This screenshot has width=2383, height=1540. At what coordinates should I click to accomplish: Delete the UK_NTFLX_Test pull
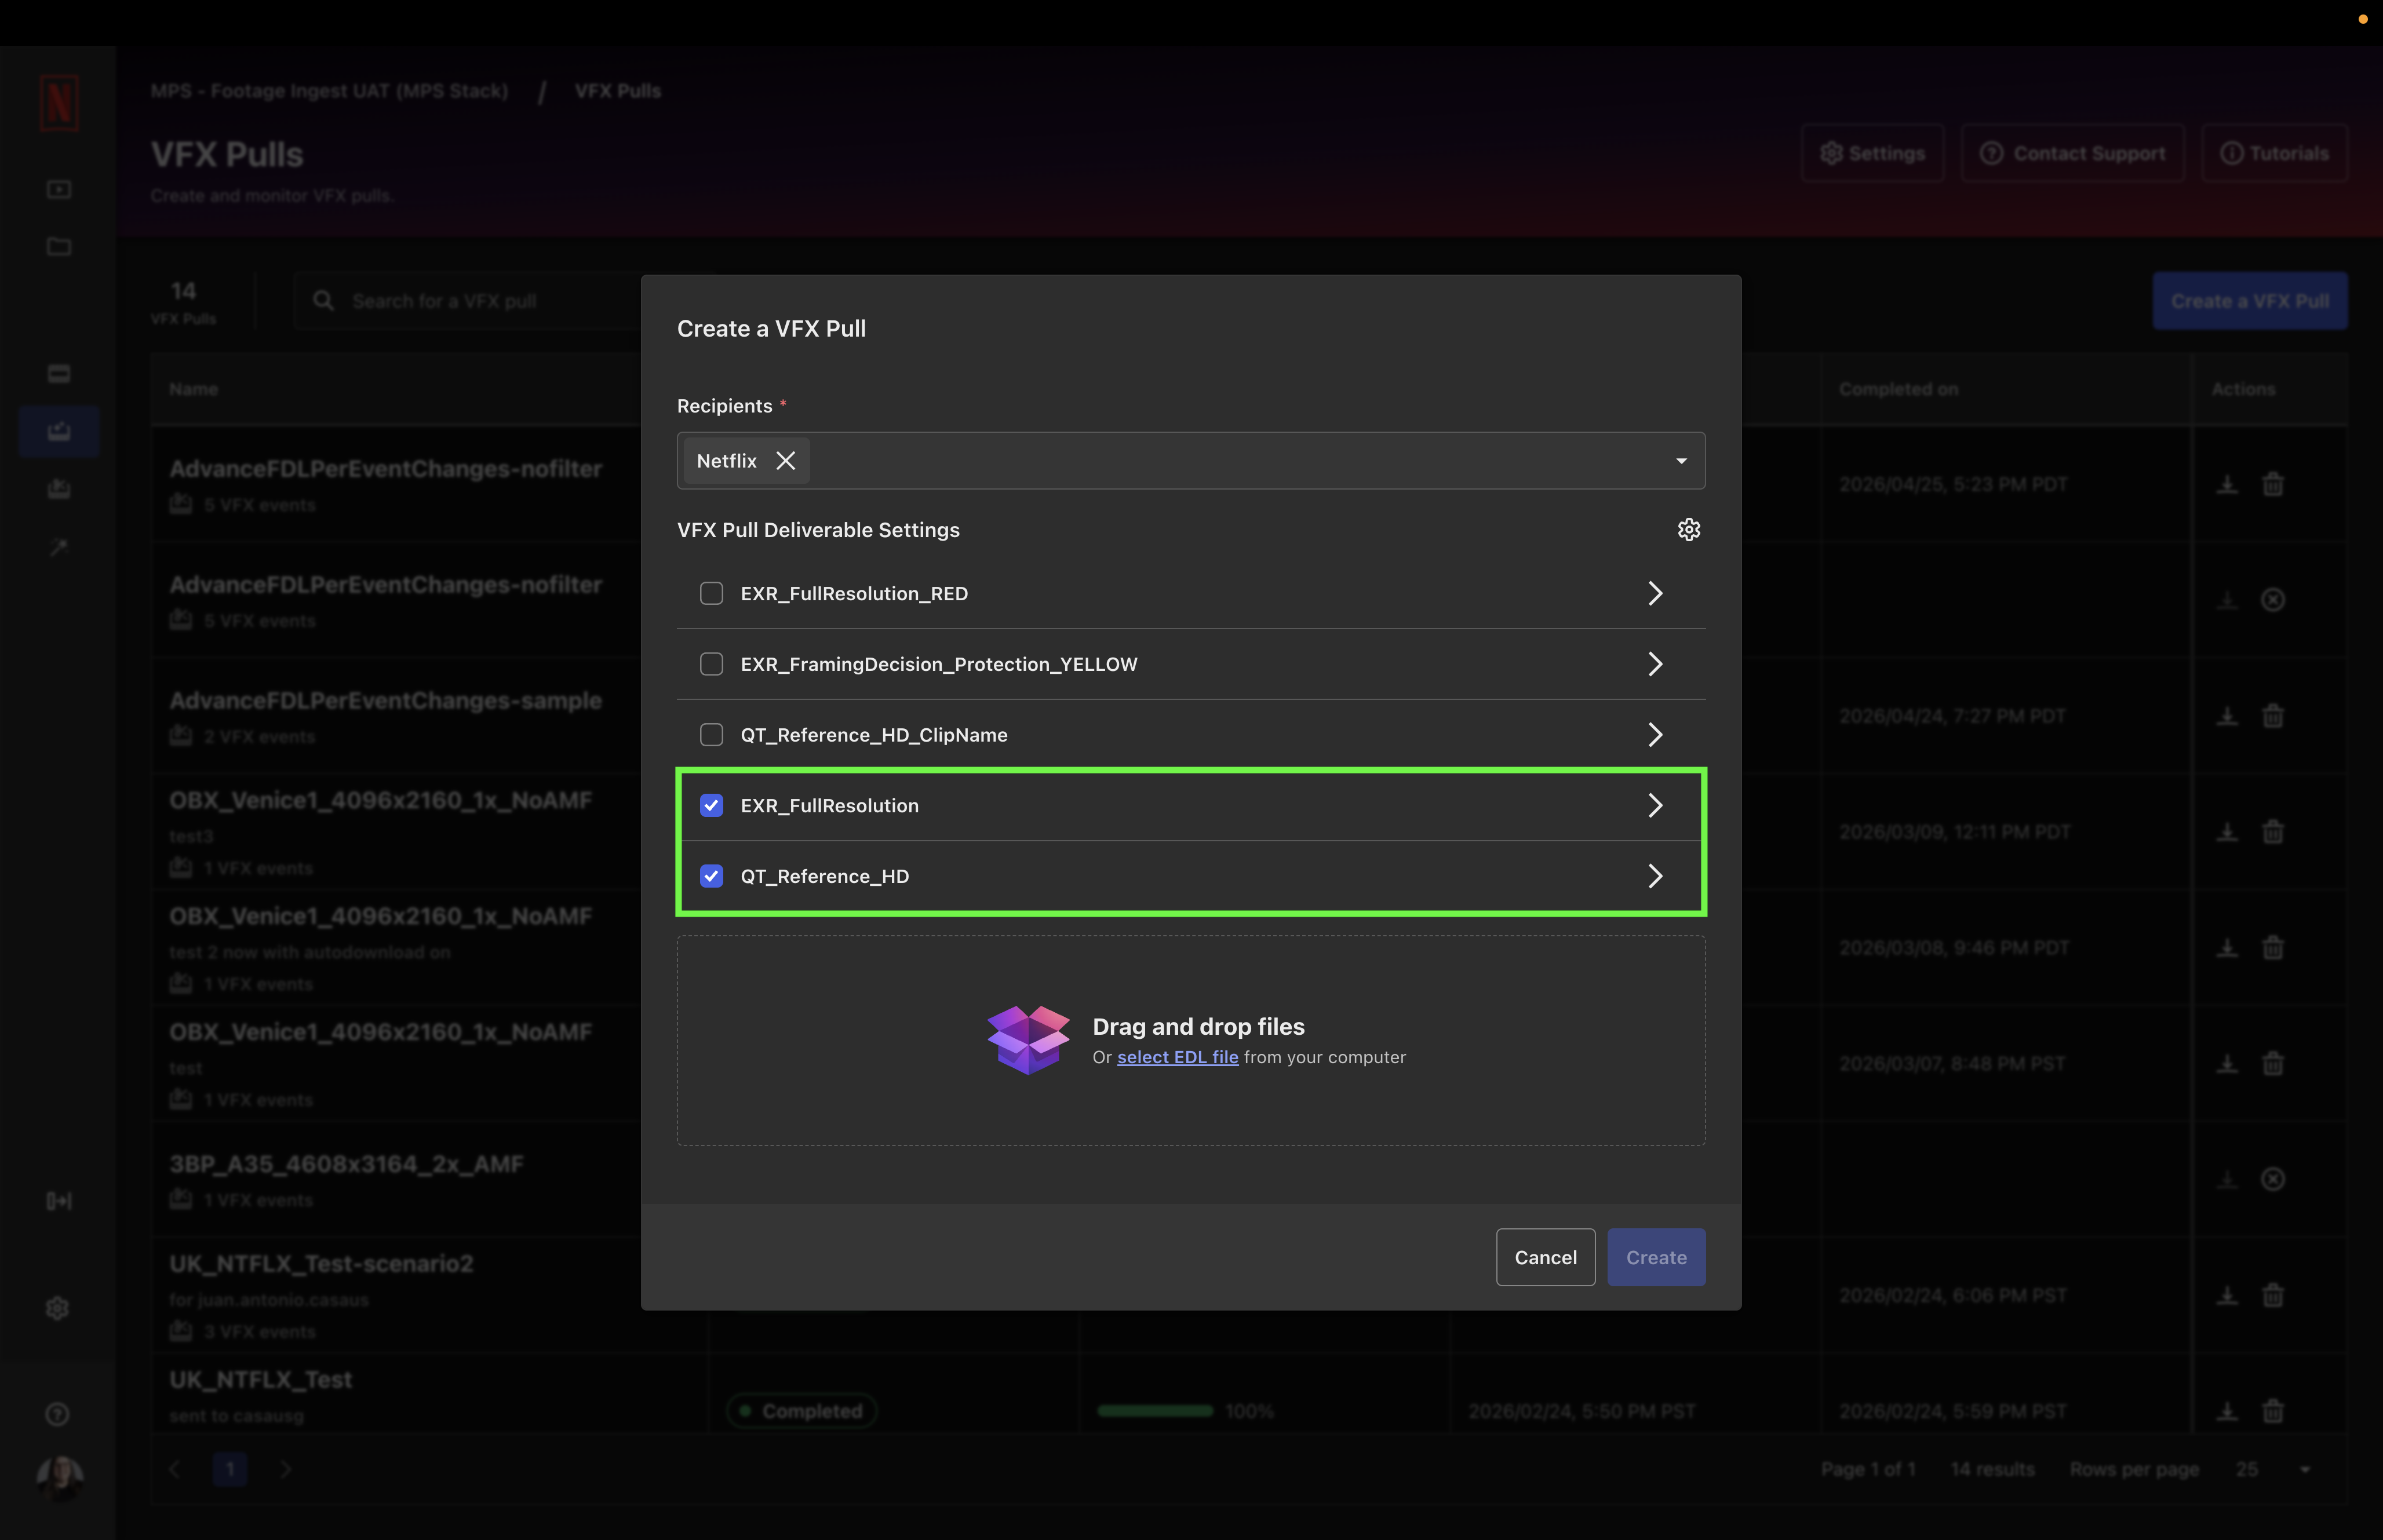coord(2273,1412)
